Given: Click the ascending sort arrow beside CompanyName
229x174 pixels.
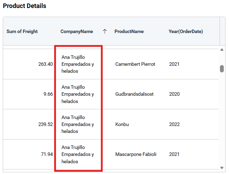Looking at the screenshot, I should pyautogui.click(x=105, y=31).
